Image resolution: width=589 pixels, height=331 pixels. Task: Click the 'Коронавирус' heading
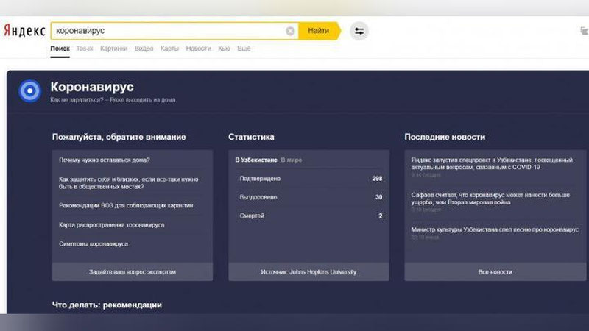(92, 87)
